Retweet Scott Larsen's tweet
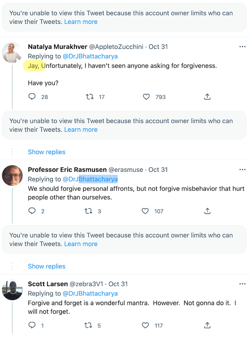The height and width of the screenshot is (351, 251). pos(88,325)
